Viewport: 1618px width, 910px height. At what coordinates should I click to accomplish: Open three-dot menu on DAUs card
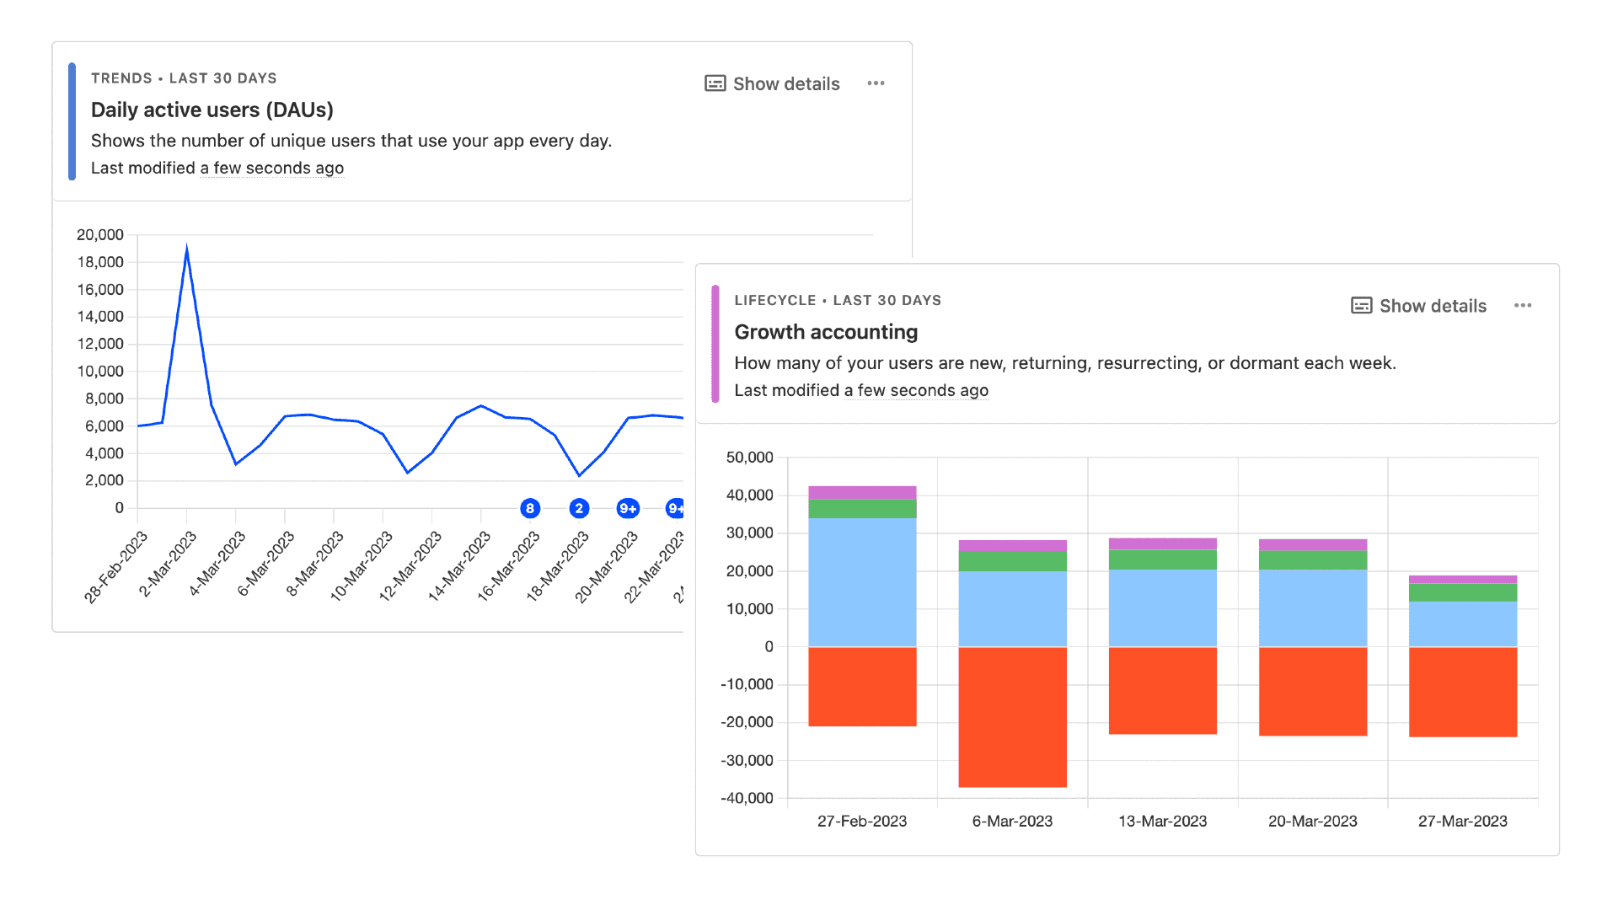[876, 83]
